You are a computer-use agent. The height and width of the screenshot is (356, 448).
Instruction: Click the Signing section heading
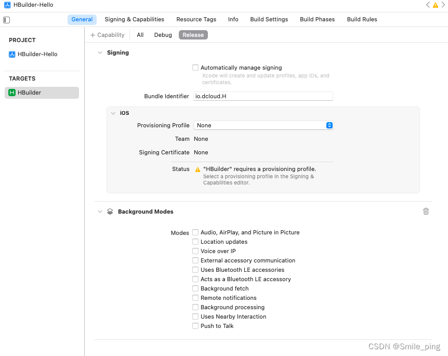(x=118, y=52)
